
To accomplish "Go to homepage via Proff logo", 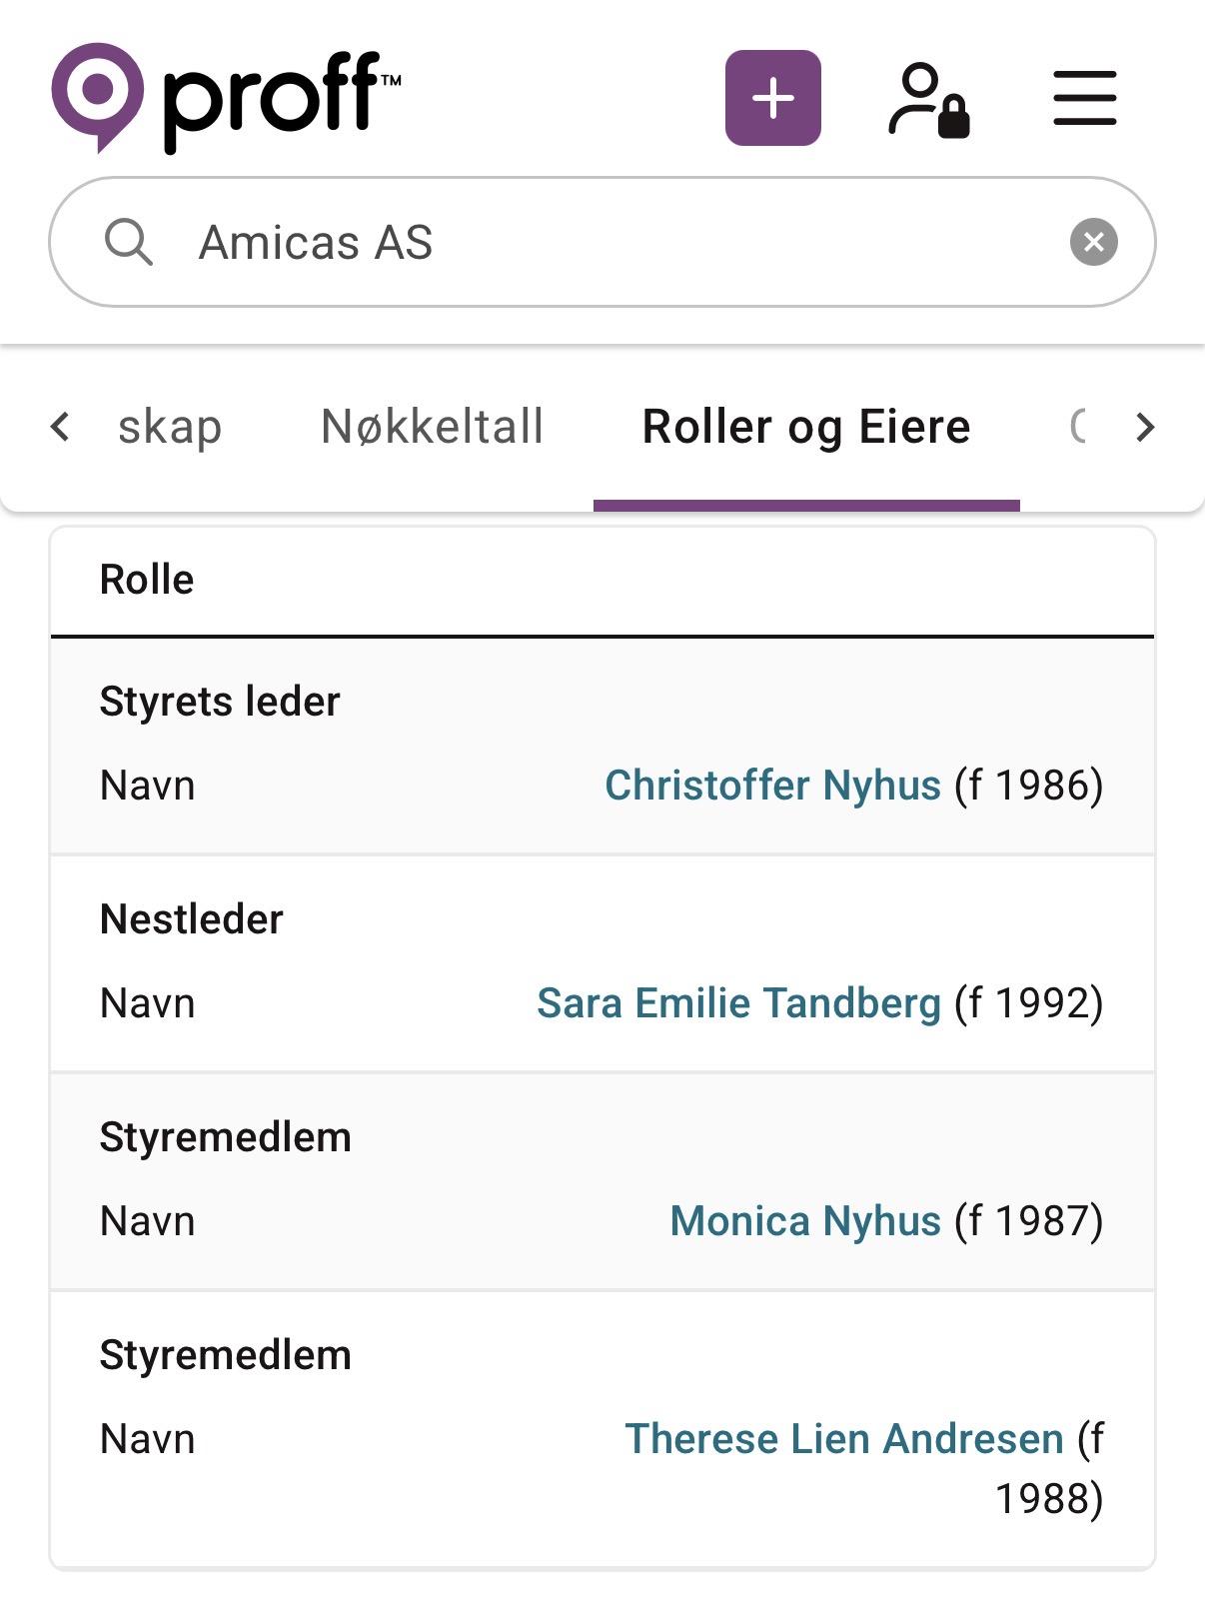I will [x=226, y=98].
